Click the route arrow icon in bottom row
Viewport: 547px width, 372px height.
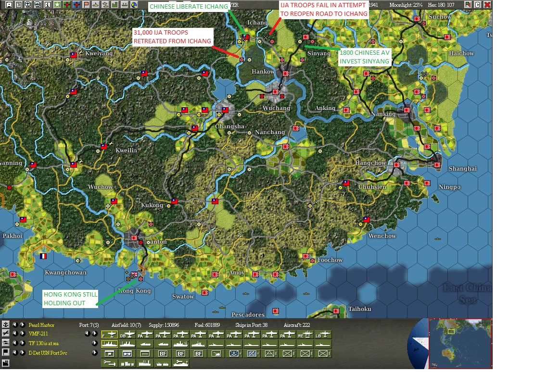[x=109, y=363]
